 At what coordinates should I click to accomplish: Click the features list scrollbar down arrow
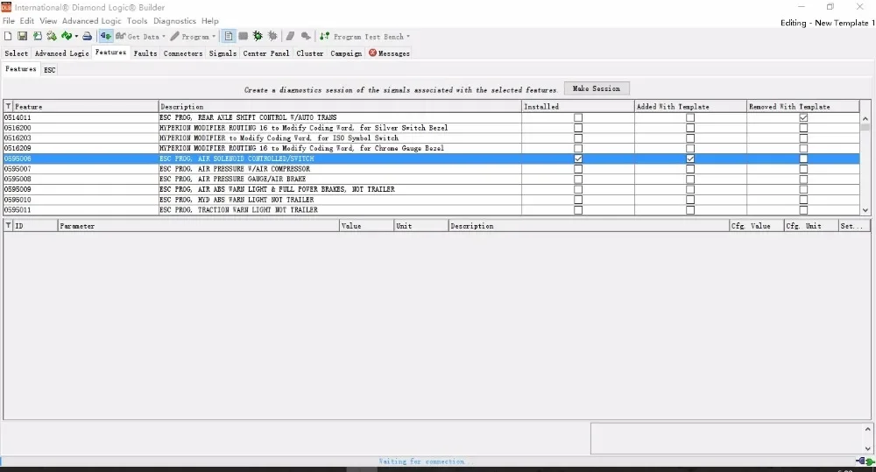865,210
